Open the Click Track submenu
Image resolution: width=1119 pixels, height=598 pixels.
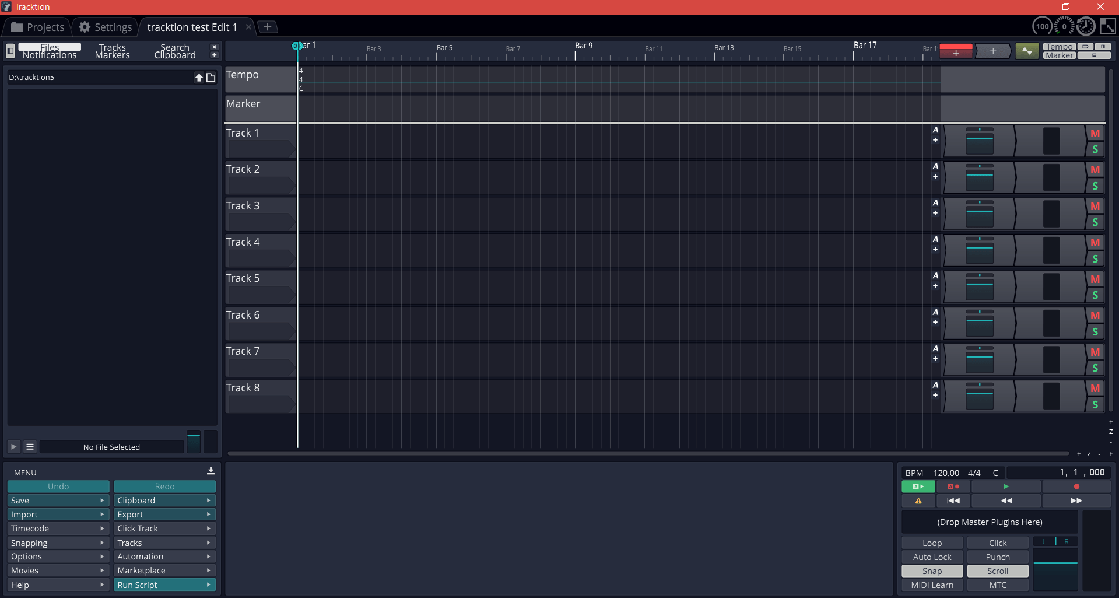(x=164, y=529)
